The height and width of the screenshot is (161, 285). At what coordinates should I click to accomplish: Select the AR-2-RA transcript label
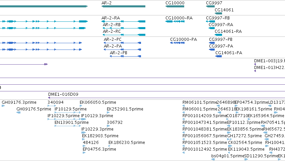click(x=111, y=18)
